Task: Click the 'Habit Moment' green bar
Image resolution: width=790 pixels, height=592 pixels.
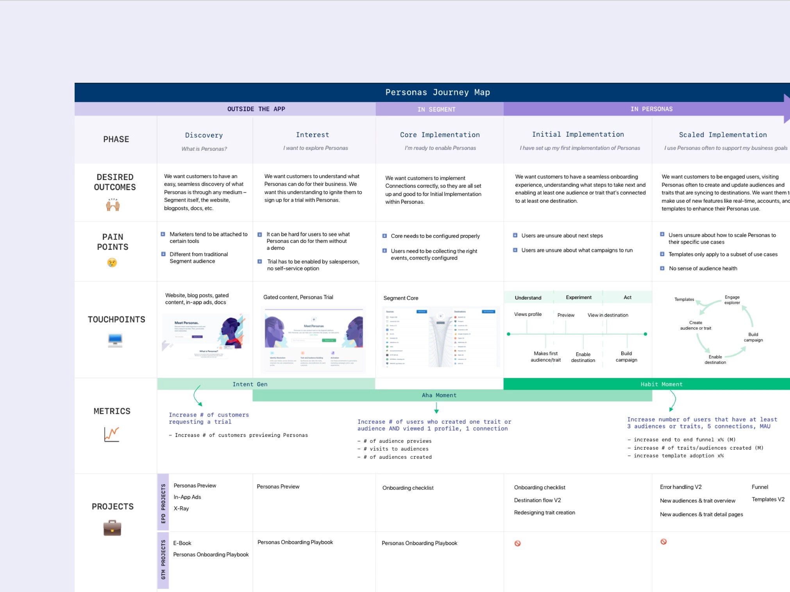Action: pos(661,384)
